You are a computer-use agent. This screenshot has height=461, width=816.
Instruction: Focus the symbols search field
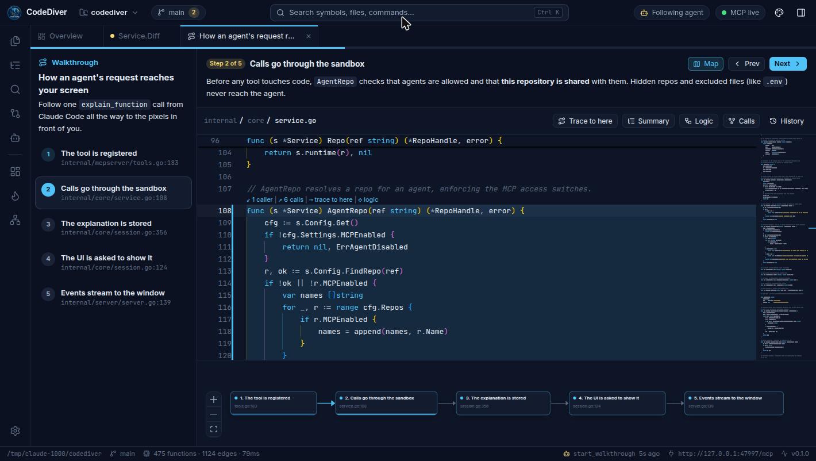[419, 12]
